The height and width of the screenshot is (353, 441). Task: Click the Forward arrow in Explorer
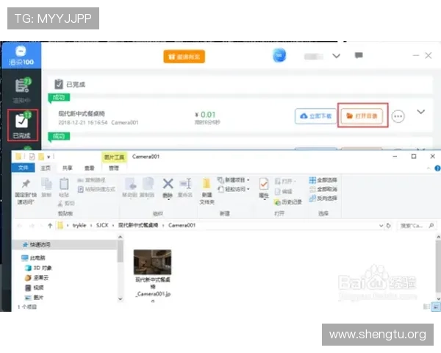click(x=32, y=225)
